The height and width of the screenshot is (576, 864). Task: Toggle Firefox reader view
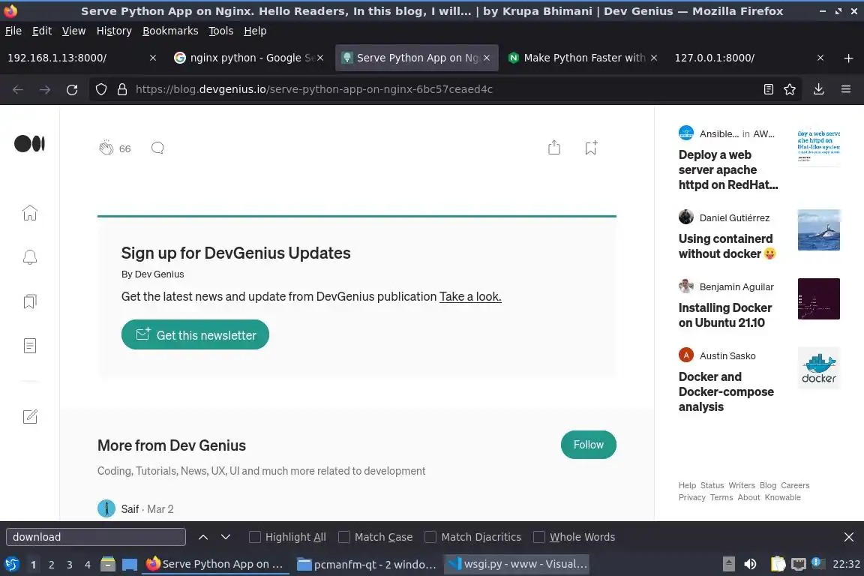(769, 89)
